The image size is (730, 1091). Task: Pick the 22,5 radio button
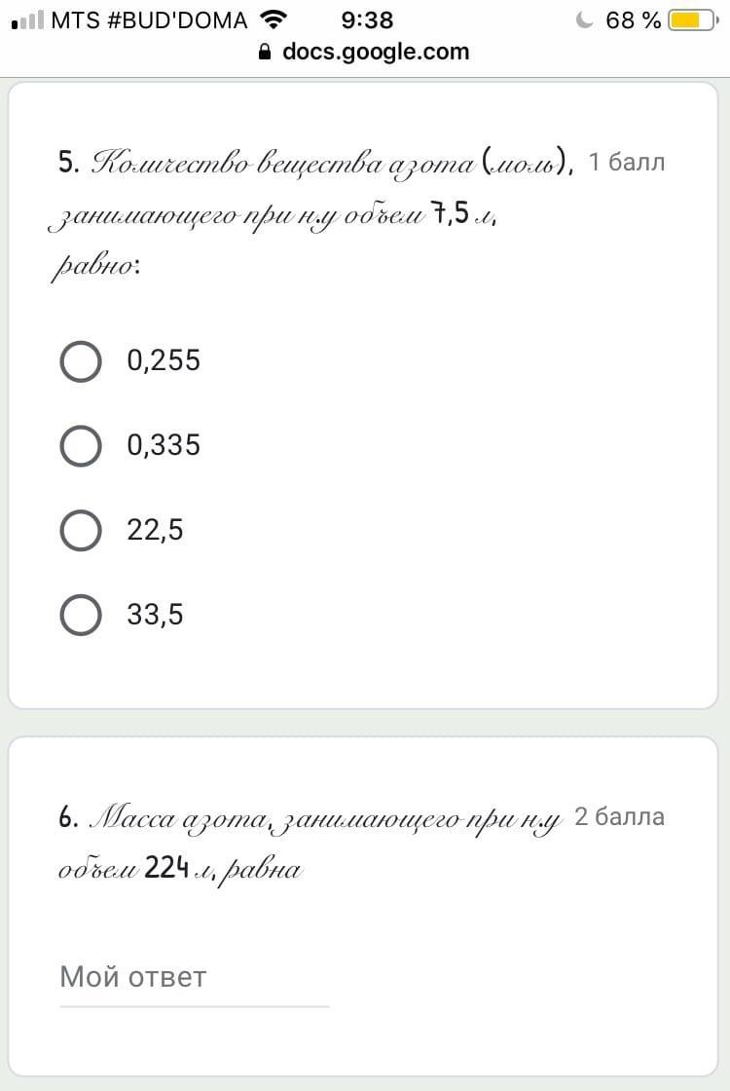tap(81, 531)
